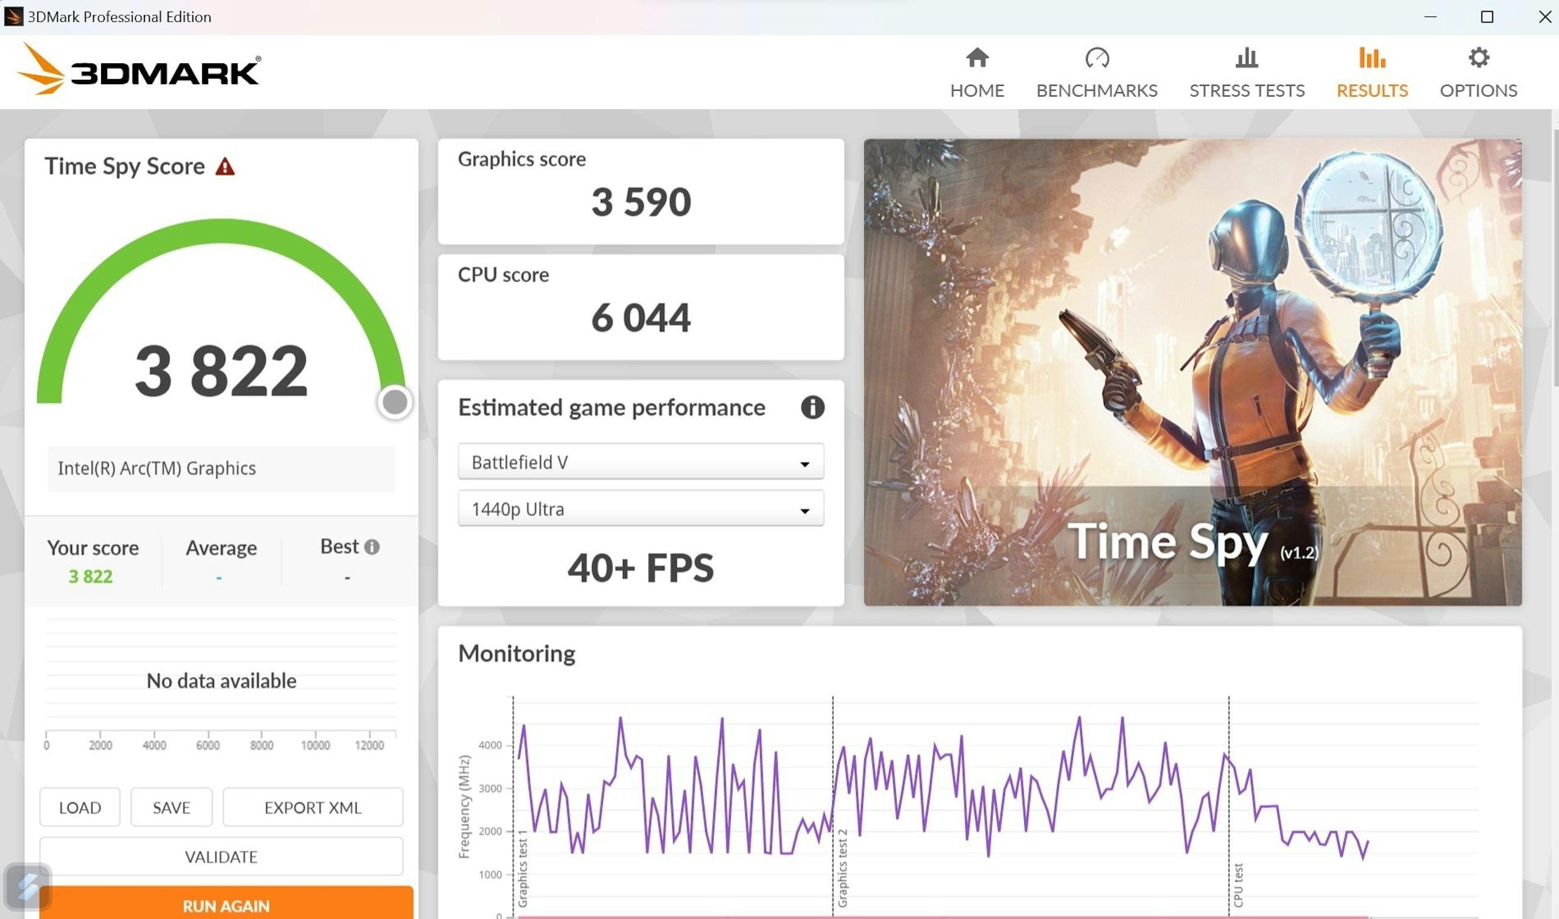Image resolution: width=1559 pixels, height=919 pixels.
Task: Click the Intel(R) Arc(TM) Graphics field
Action: tap(221, 468)
